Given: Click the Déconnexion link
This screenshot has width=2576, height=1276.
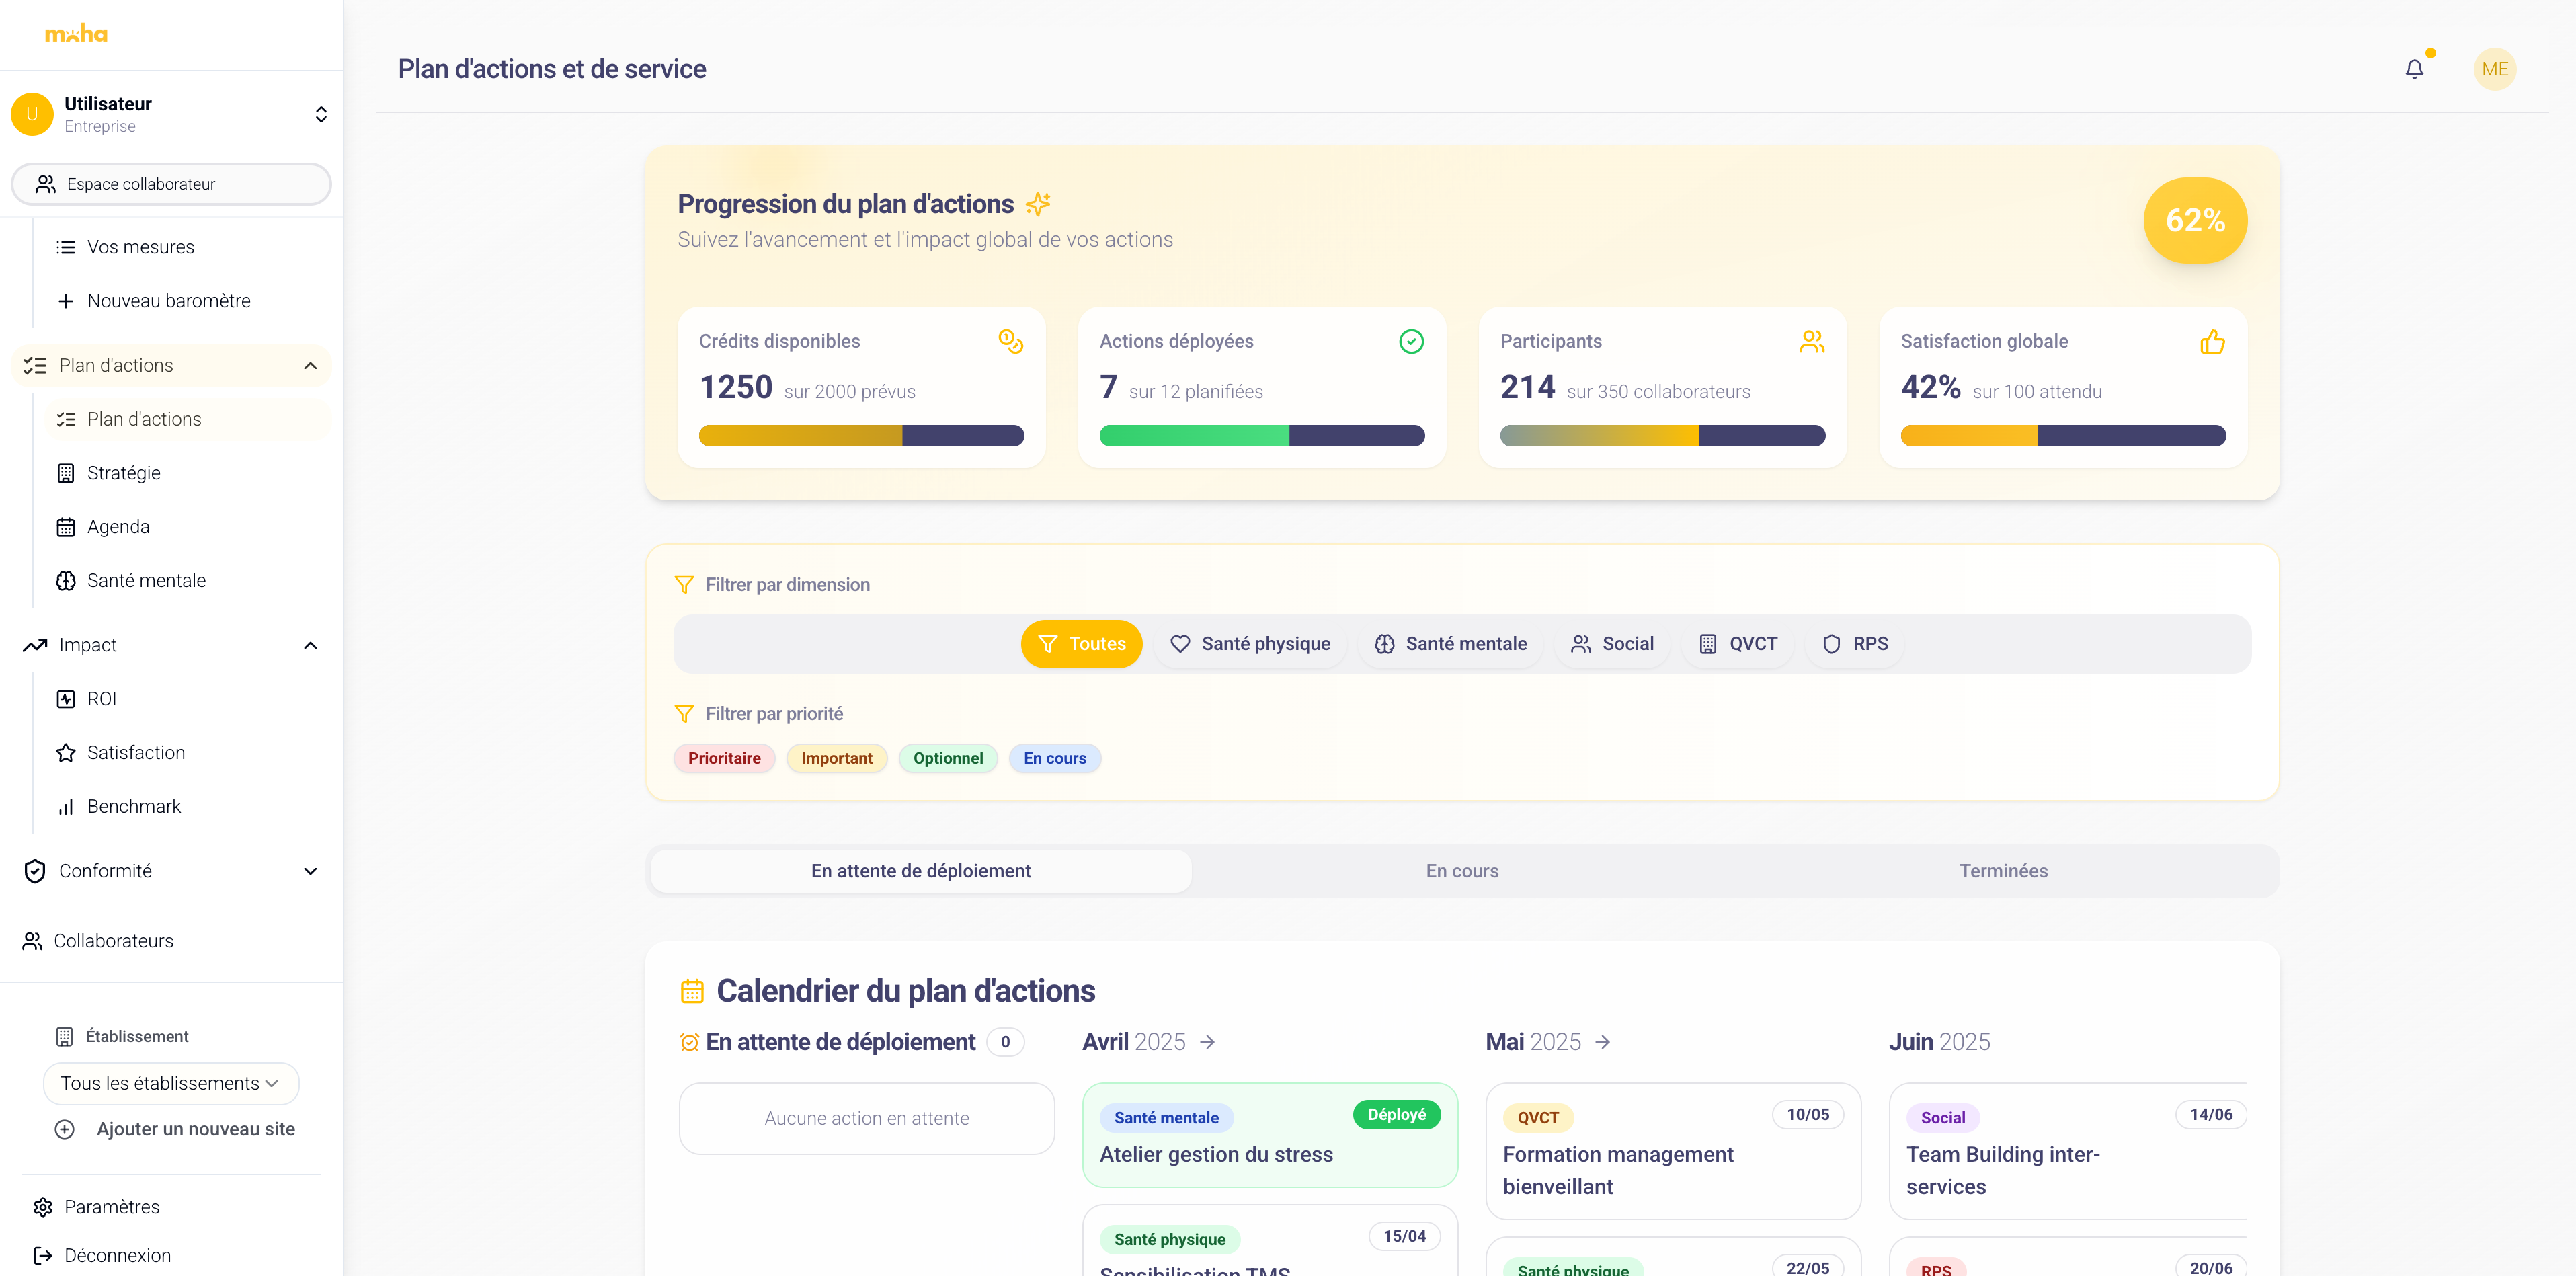Looking at the screenshot, I should point(117,1255).
